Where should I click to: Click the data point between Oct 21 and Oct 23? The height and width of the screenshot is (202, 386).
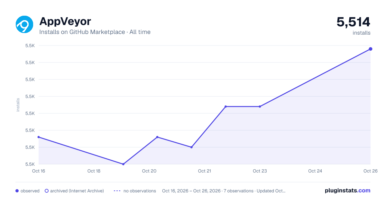(x=225, y=106)
